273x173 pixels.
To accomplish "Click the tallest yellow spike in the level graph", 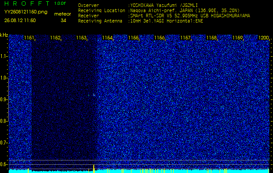I will point(94,169).
